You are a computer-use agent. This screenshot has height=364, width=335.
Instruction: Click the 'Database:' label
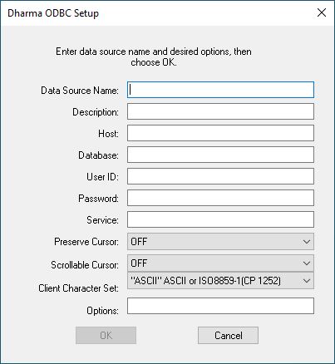[98, 155]
